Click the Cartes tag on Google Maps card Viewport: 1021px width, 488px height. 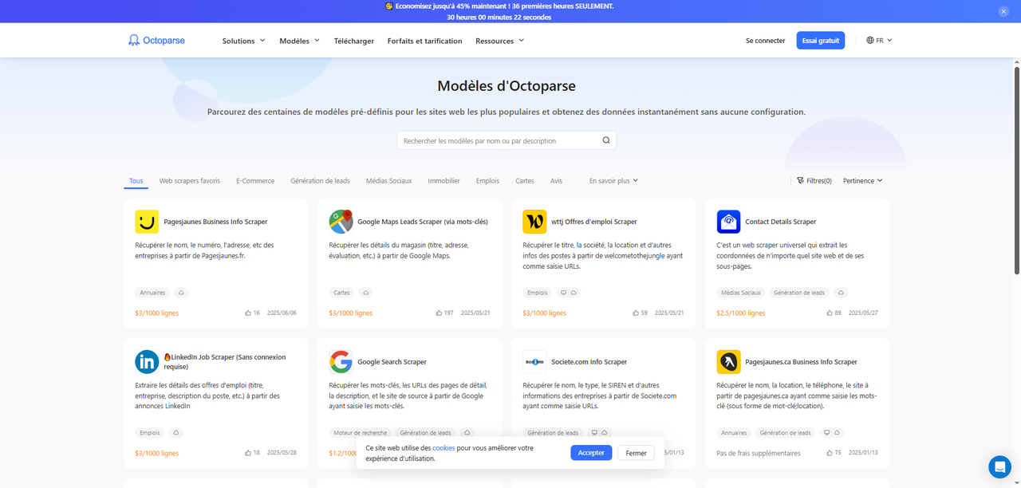pyautogui.click(x=342, y=293)
